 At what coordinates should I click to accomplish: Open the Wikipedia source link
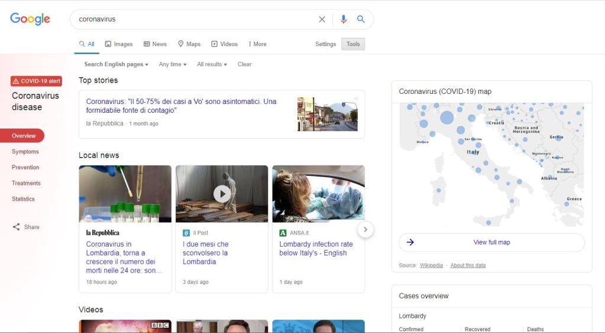(x=431, y=265)
